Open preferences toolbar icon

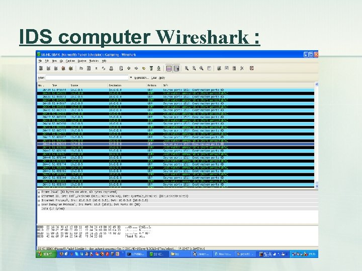(242, 68)
